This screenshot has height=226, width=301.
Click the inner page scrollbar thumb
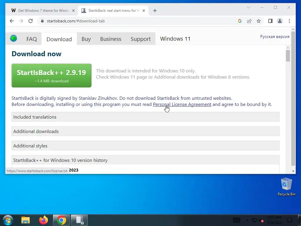coord(288,56)
